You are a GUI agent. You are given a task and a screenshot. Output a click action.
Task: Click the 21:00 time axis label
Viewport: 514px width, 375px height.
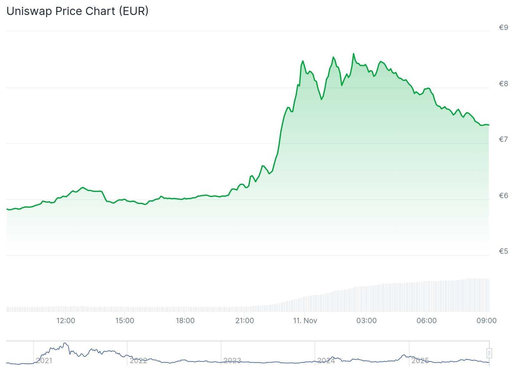point(244,321)
